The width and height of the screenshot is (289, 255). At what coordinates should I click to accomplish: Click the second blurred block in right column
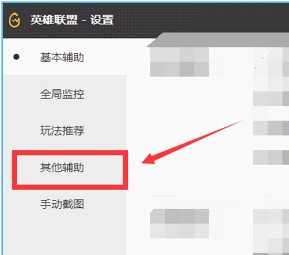(271, 98)
